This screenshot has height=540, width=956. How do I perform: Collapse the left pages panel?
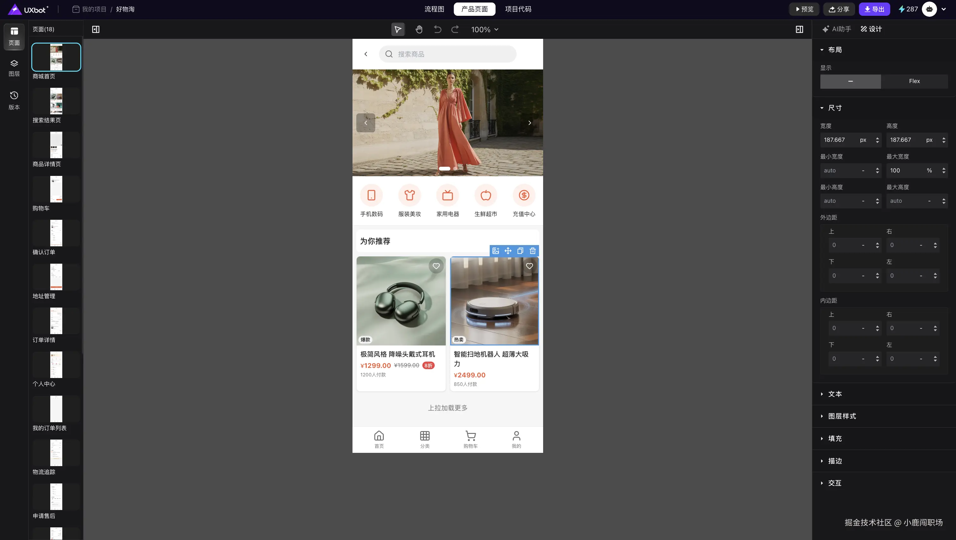[96, 29]
